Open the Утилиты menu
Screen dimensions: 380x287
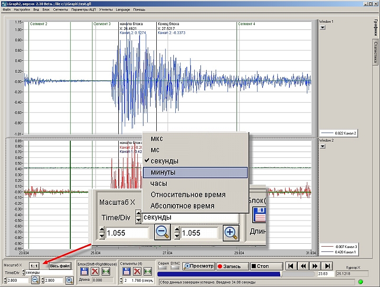106,10
